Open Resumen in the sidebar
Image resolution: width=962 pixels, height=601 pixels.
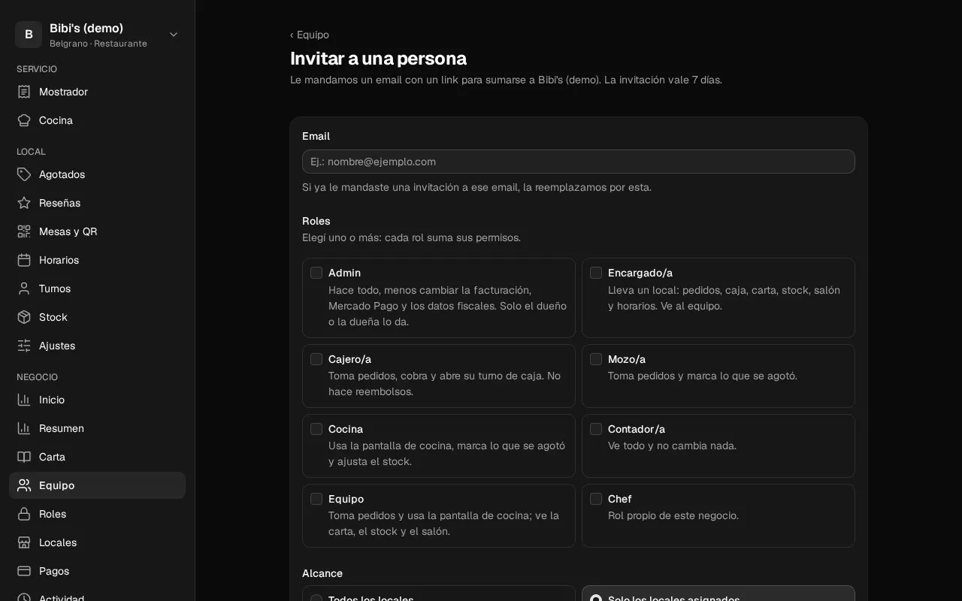pos(97,428)
